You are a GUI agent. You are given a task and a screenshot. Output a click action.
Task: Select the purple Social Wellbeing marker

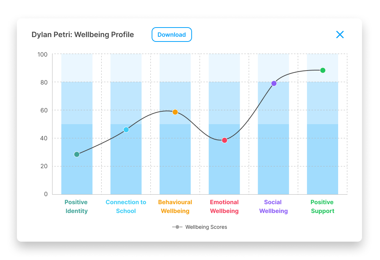click(273, 83)
